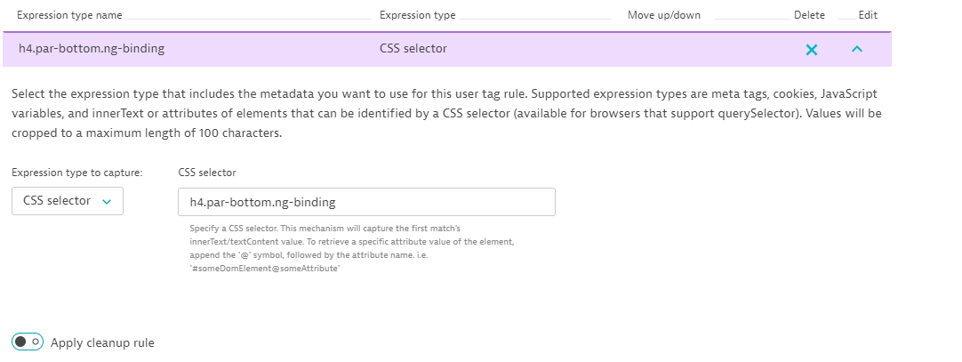
Task: Click the Delete column header
Action: coord(809,15)
